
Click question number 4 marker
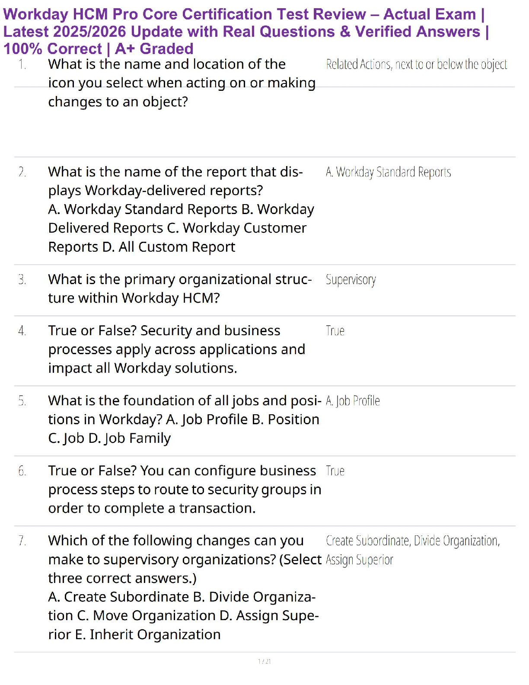coord(22,331)
